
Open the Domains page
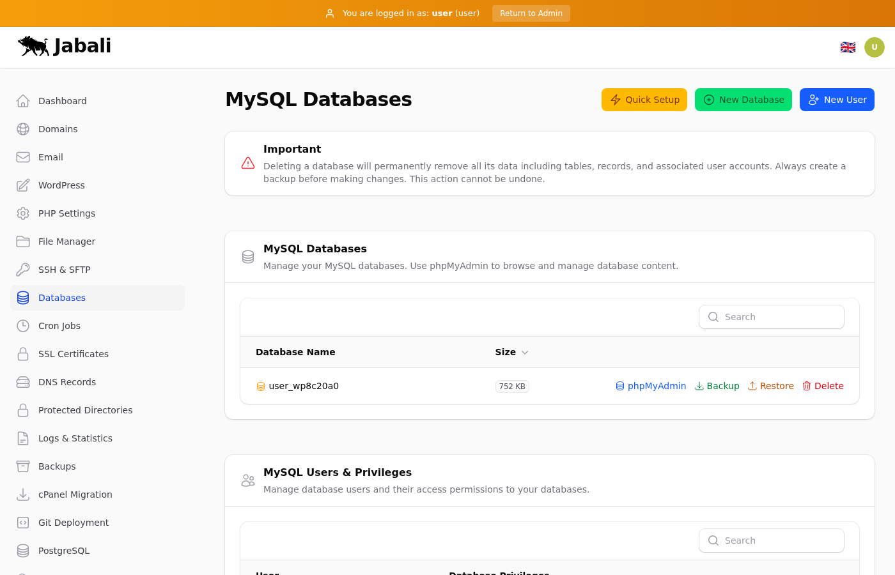[58, 129]
